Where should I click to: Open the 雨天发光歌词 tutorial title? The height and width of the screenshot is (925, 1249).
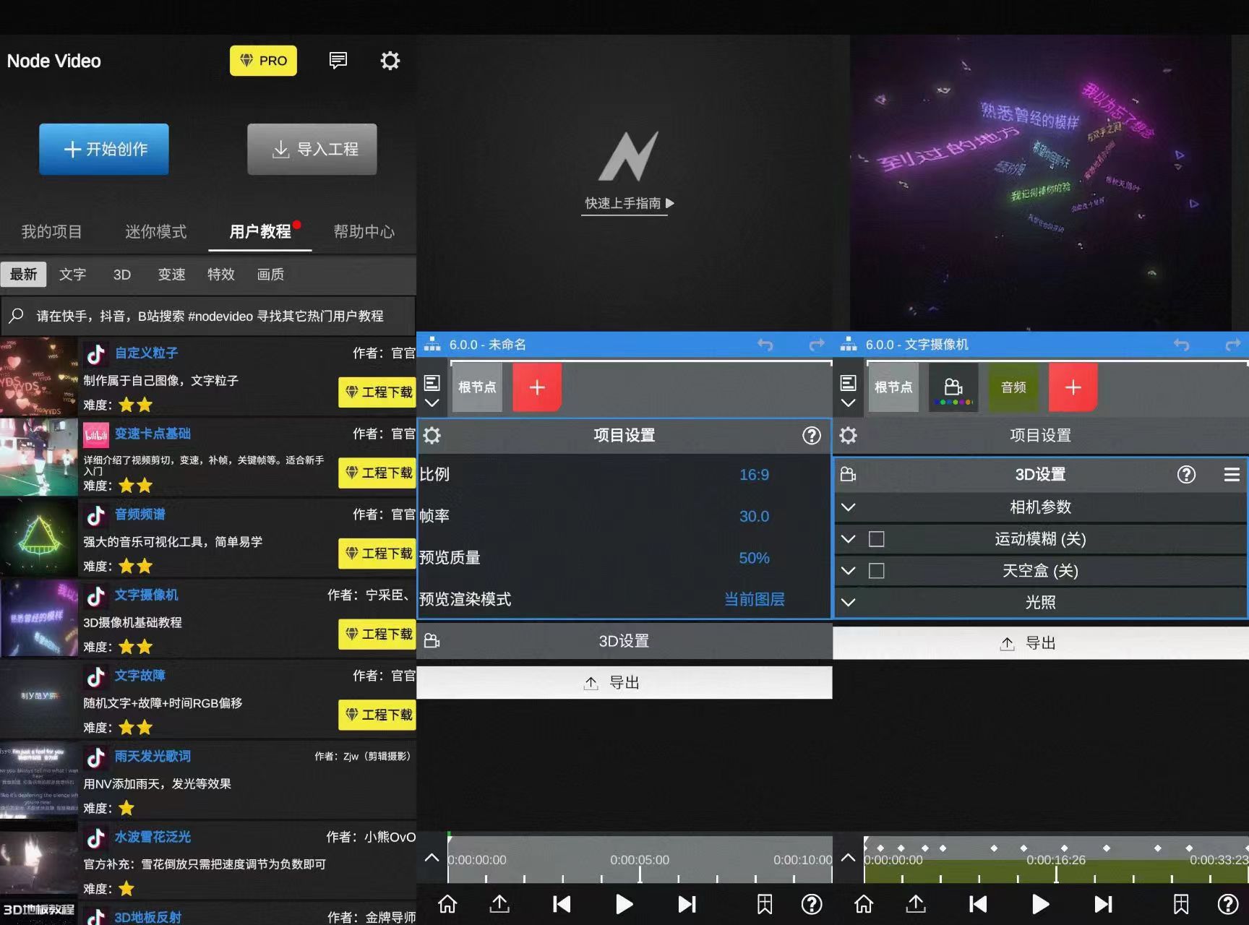153,756
